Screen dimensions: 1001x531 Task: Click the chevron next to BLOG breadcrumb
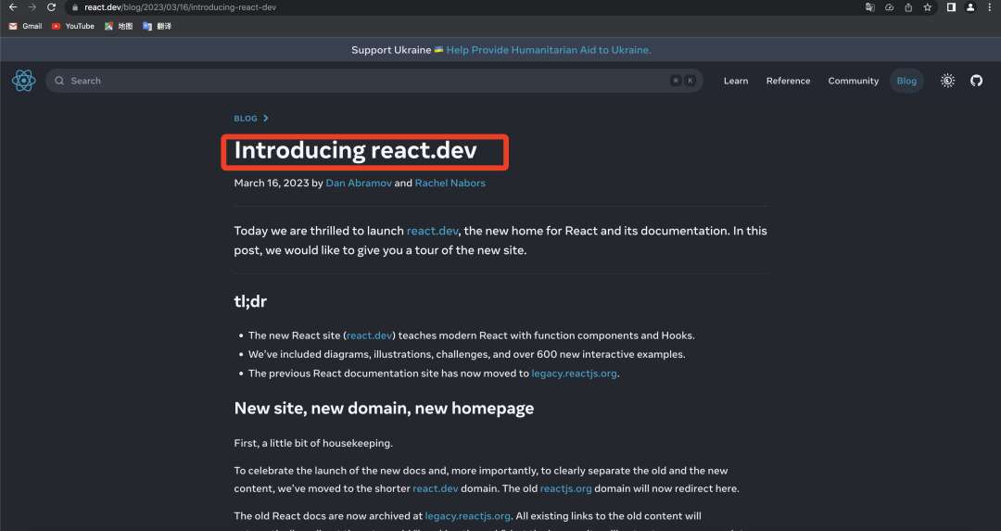(266, 118)
